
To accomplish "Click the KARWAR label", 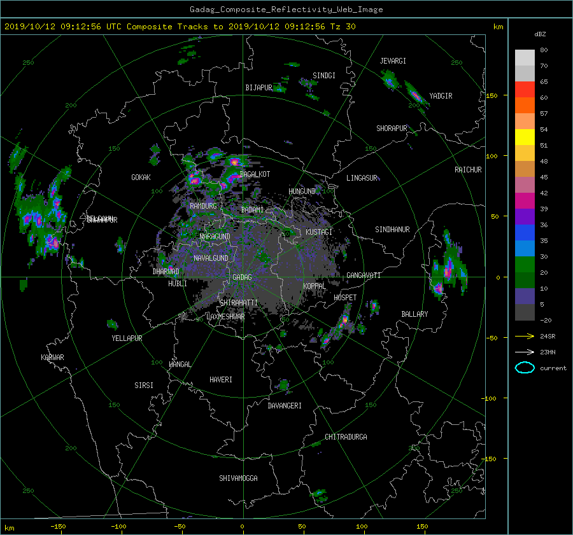I will click(x=52, y=358).
